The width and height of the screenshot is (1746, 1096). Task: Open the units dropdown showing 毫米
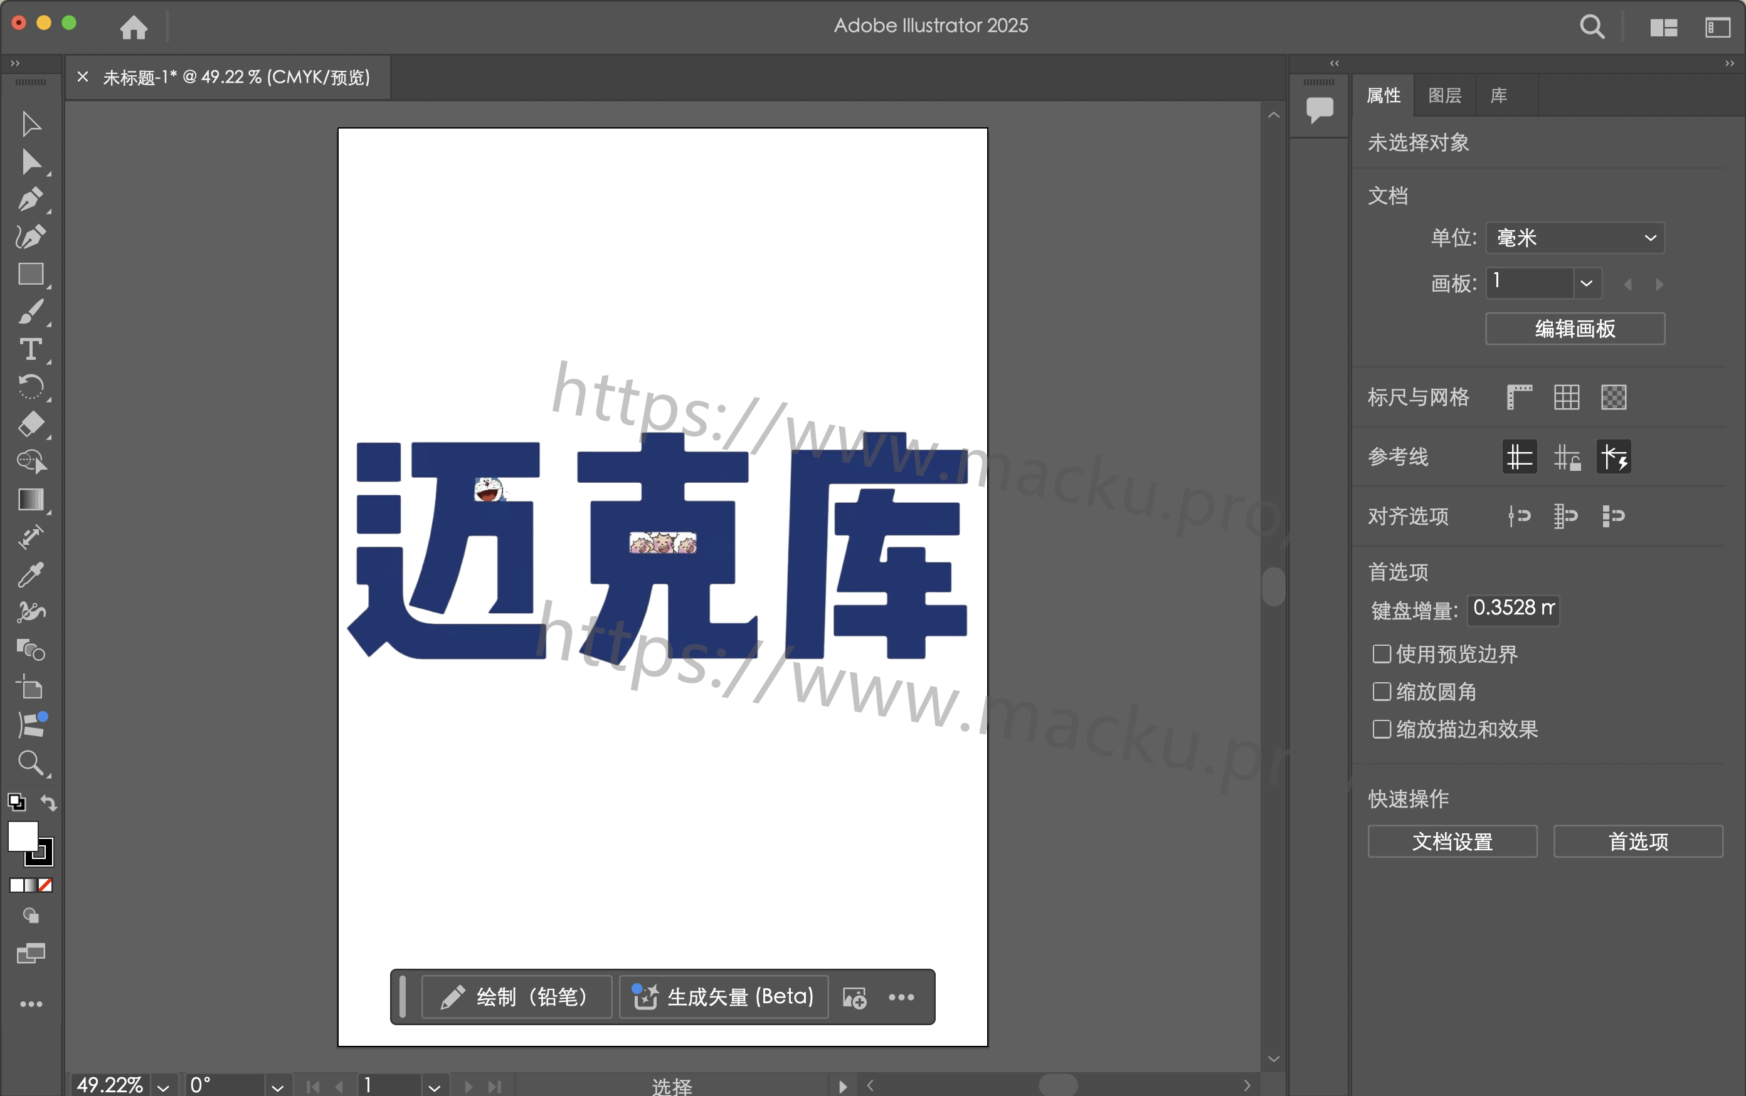click(1575, 238)
